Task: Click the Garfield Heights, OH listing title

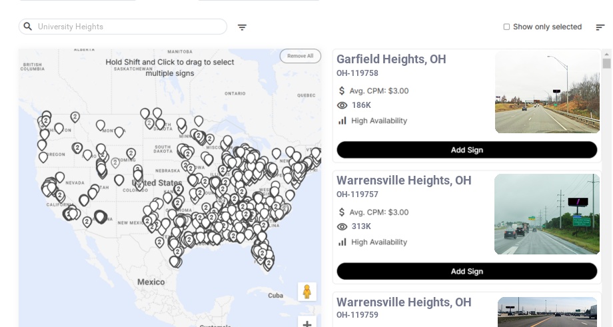Action: tap(391, 59)
